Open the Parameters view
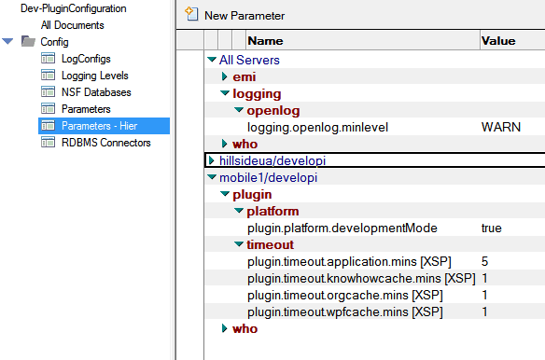 [86, 109]
